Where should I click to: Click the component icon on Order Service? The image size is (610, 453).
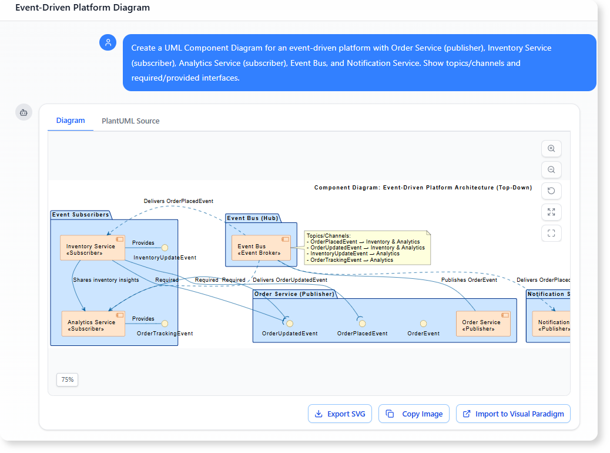tap(505, 315)
